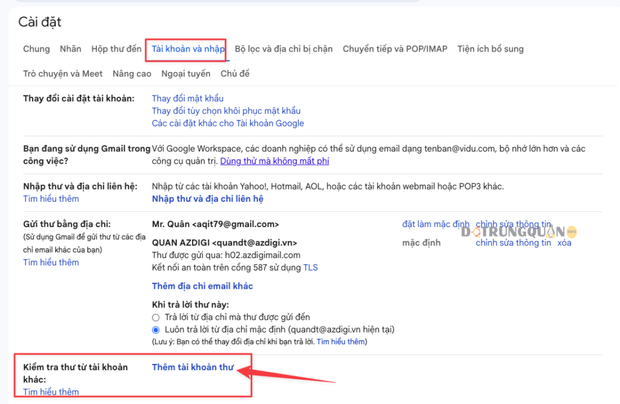Open Bộ lọc và địa chỉ bị chặn tab

click(x=283, y=49)
